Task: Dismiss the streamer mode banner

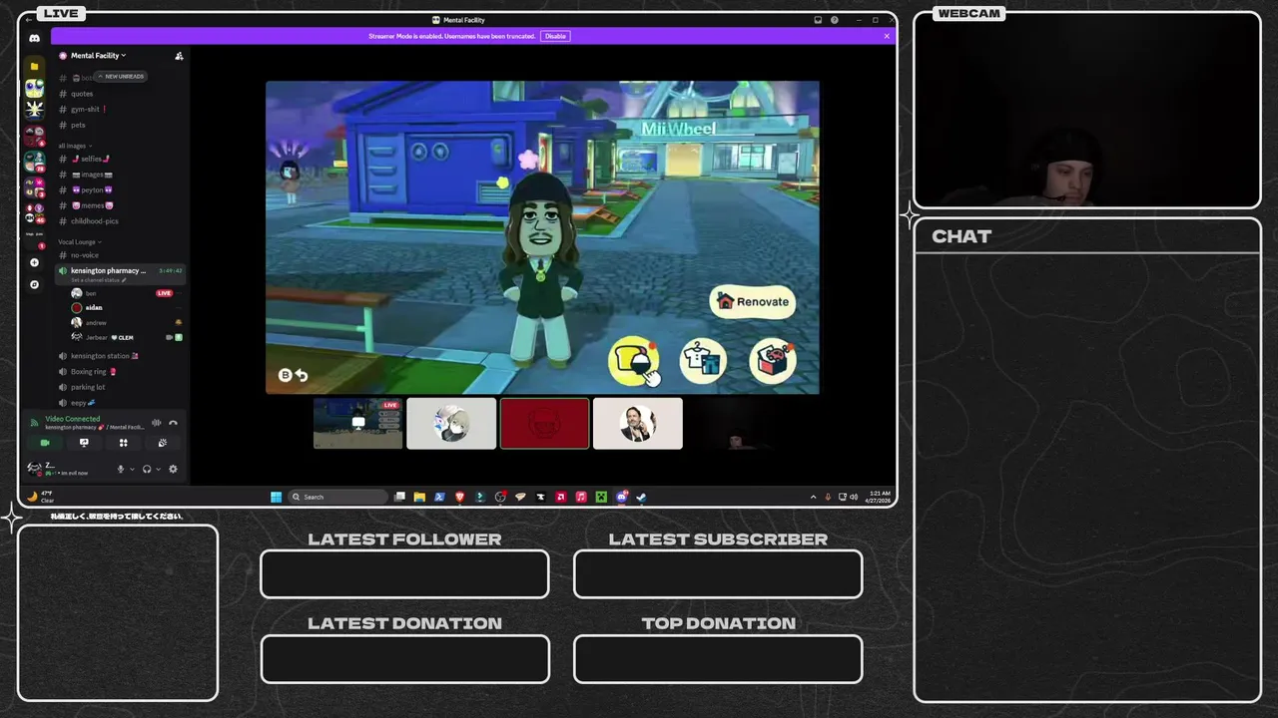Action: pos(887,36)
